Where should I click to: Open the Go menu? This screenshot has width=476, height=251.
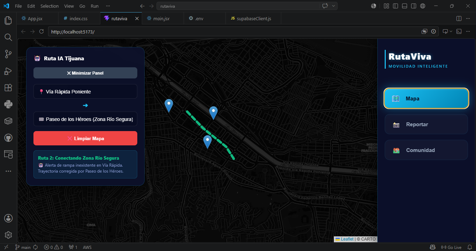(82, 6)
